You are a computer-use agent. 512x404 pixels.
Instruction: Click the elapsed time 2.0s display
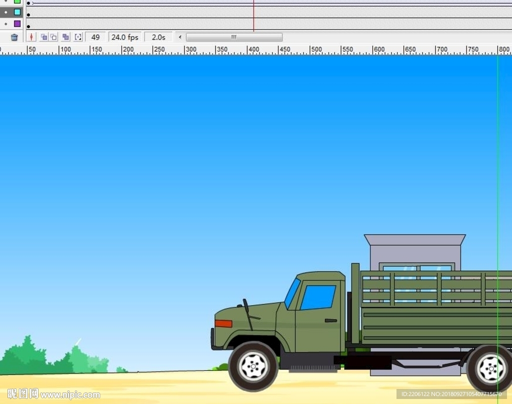pos(158,37)
